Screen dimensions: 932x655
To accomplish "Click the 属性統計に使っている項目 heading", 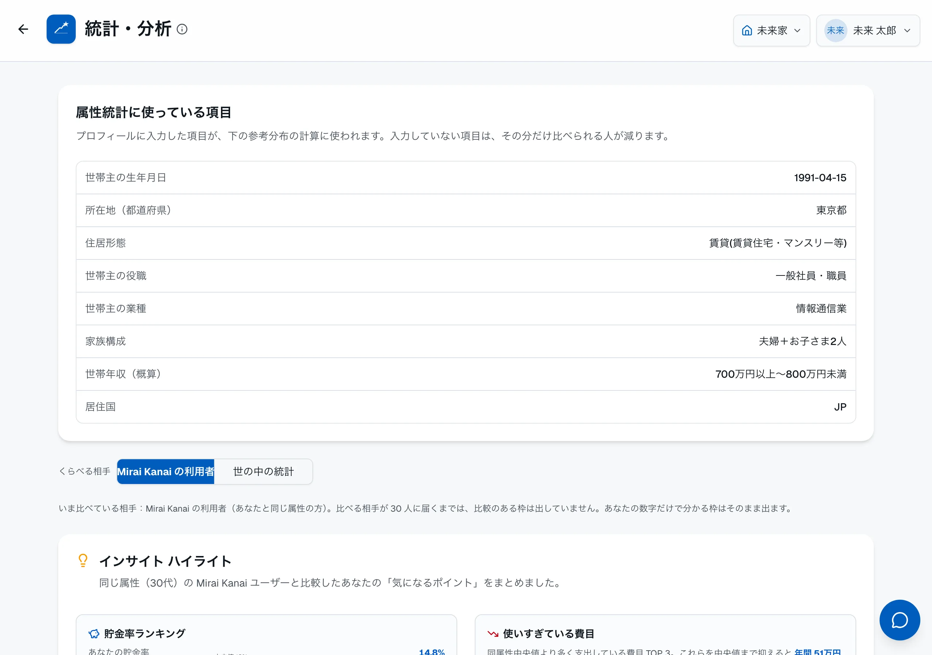I will [154, 112].
